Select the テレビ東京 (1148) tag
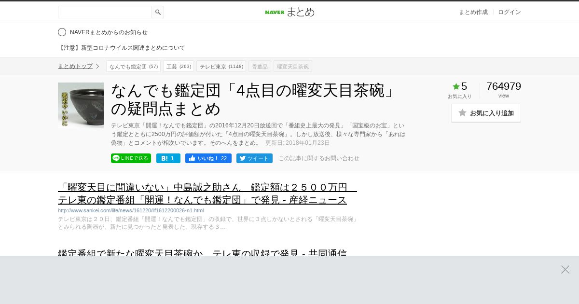This screenshot has height=304, width=579. (x=221, y=66)
